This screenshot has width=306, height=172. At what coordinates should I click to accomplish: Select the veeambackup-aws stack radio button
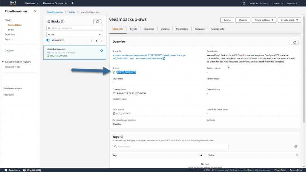(102, 51)
